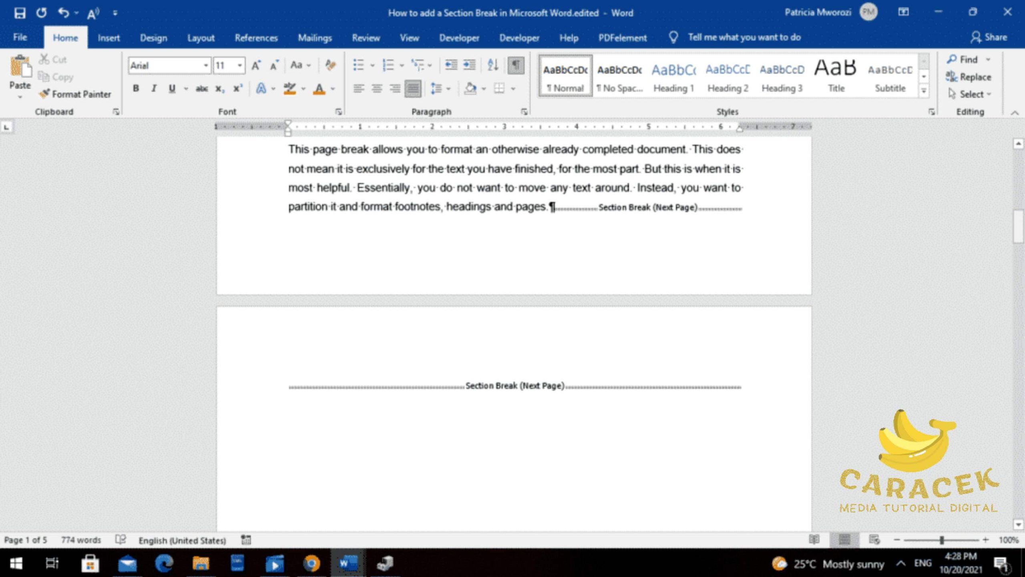Toggle Italic formatting

(154, 88)
